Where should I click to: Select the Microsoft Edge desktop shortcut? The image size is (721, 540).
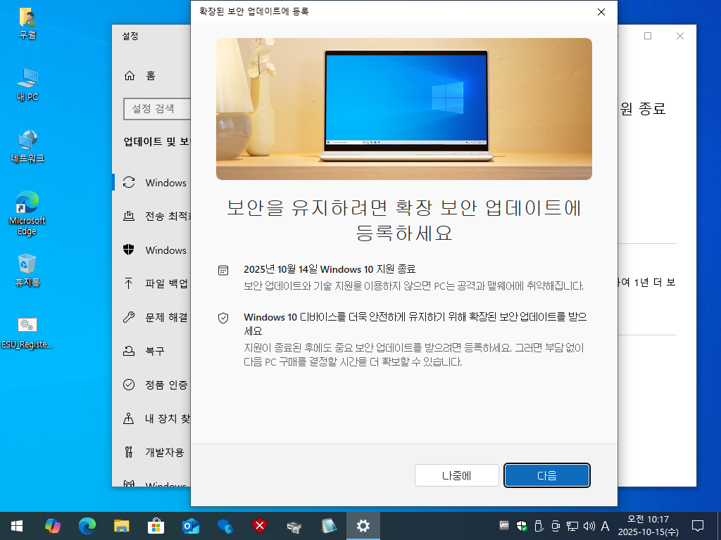pyautogui.click(x=27, y=214)
